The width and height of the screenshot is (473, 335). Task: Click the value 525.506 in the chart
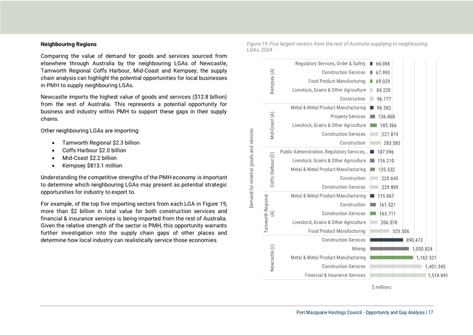[x=401, y=231]
